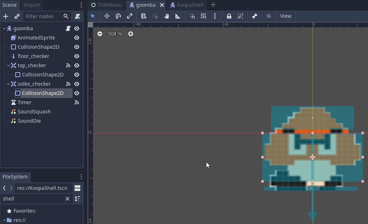The width and height of the screenshot is (368, 224).
Task: Zoom in with the plus button
Action: (x=131, y=34)
